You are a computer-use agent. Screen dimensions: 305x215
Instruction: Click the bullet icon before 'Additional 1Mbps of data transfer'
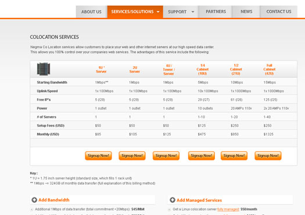(31, 209)
